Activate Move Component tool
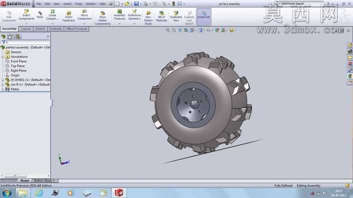 [84, 15]
